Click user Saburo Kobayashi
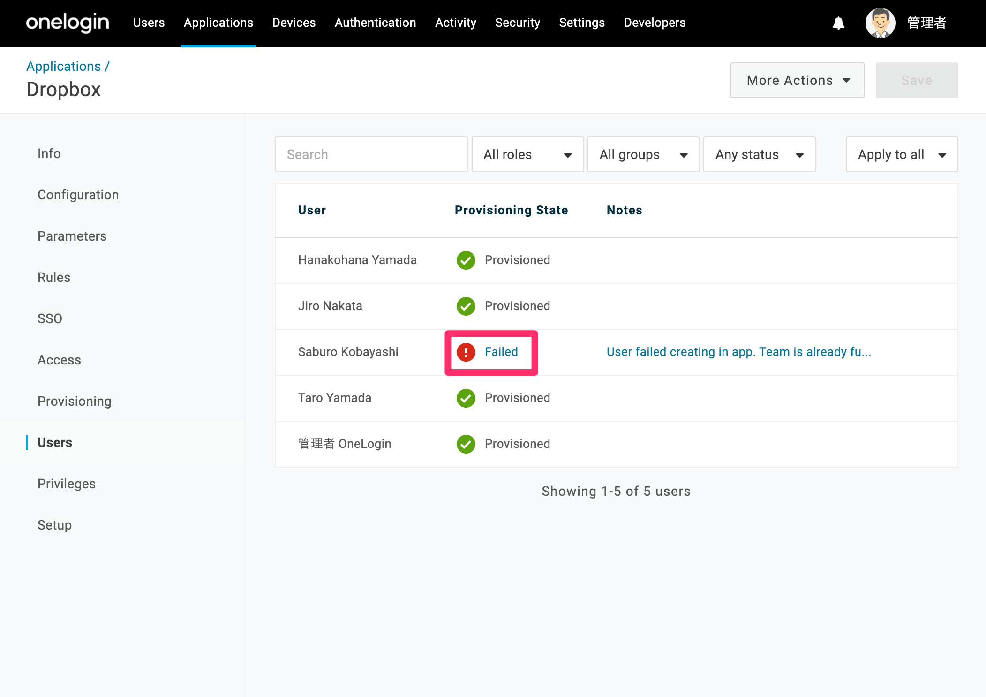Image resolution: width=986 pixels, height=697 pixels. (348, 352)
